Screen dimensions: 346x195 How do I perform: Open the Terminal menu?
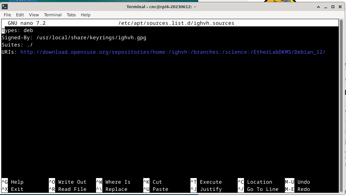(x=53, y=15)
